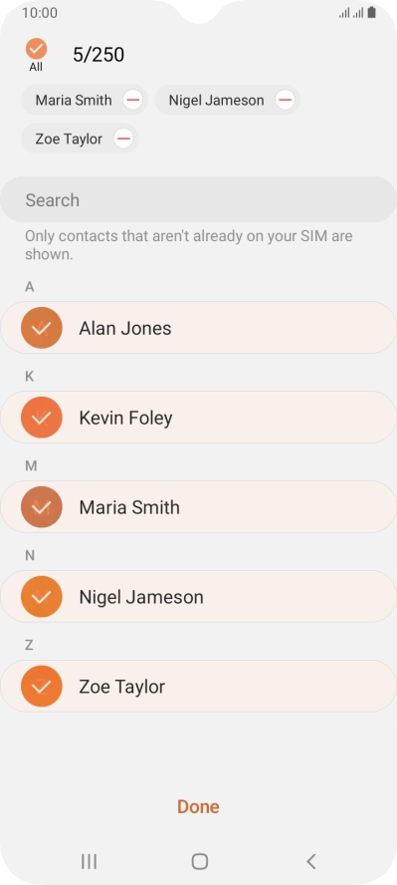Click the Search contacts field
397x885 pixels.
(198, 199)
